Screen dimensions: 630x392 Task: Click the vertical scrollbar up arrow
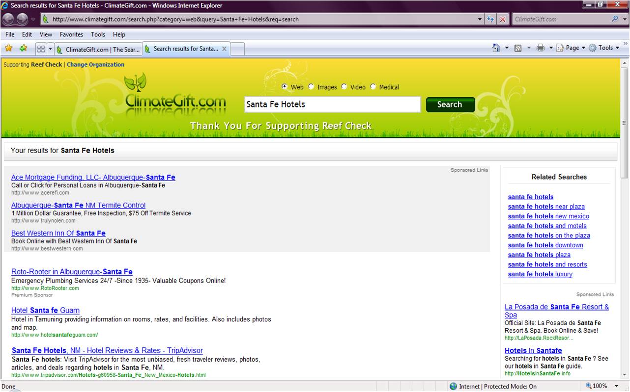point(625,63)
